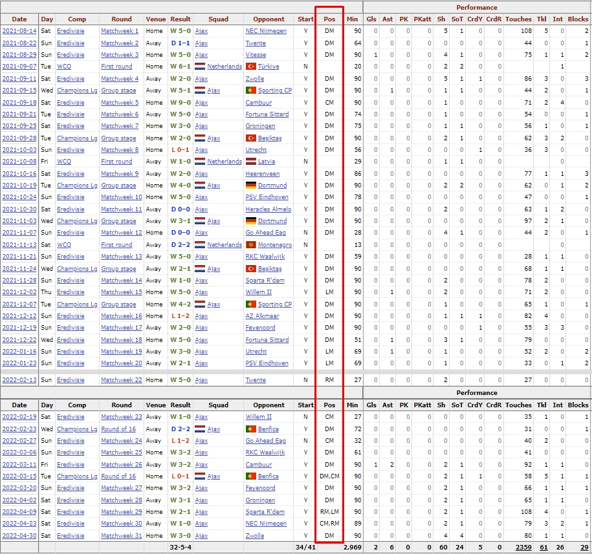592x554 pixels.
Task: Click Netherlands flag in the Latvia match row
Action: tap(200, 162)
